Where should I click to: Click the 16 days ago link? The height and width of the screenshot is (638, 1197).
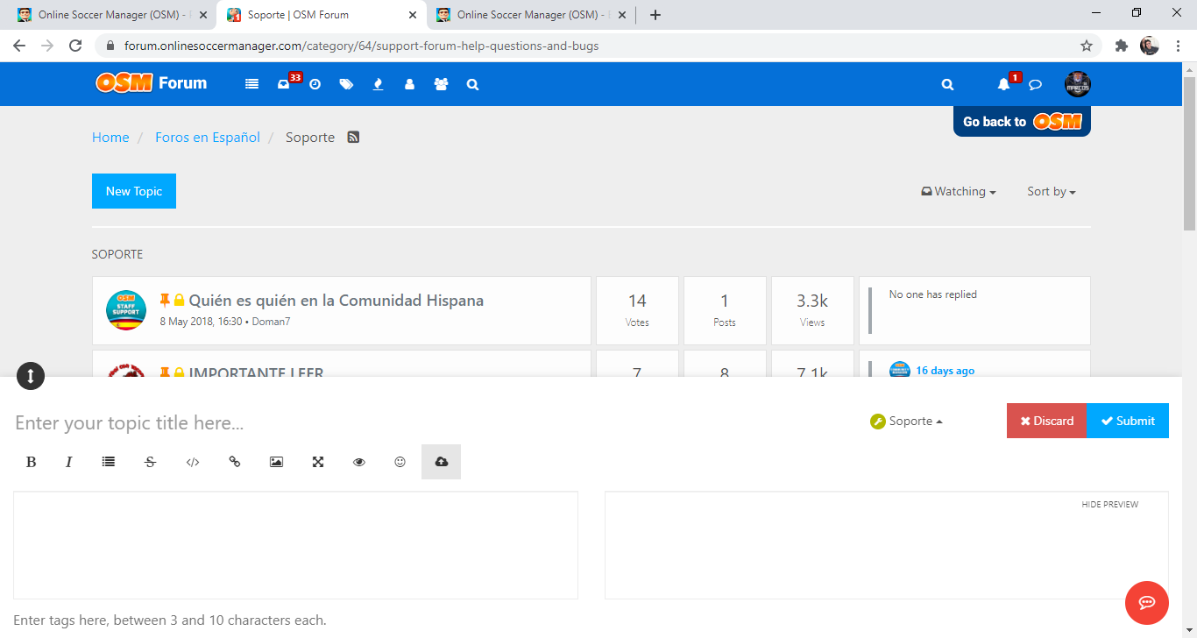(946, 371)
